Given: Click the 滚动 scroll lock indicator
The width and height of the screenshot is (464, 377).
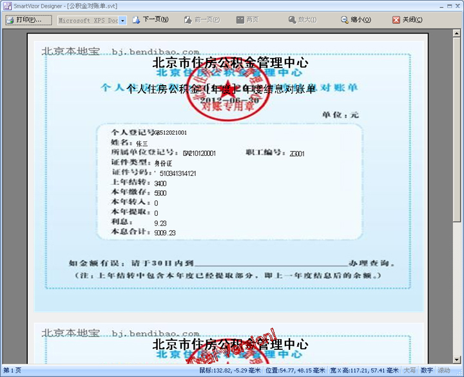Looking at the screenshot, I should (444, 370).
